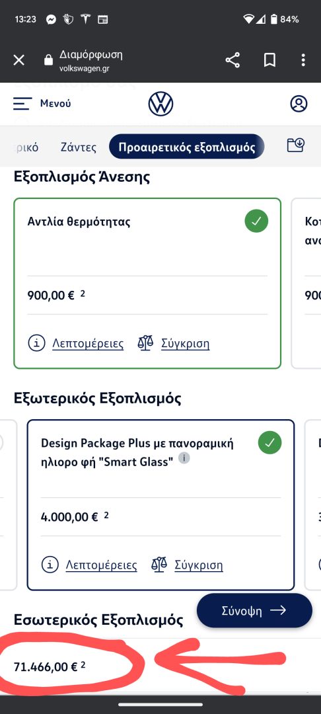The width and height of the screenshot is (321, 714).
Task: Tap the Volkswagen logo
Action: tap(160, 104)
